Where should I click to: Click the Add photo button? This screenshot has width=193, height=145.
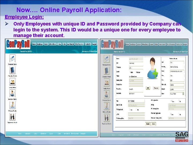click(148, 88)
